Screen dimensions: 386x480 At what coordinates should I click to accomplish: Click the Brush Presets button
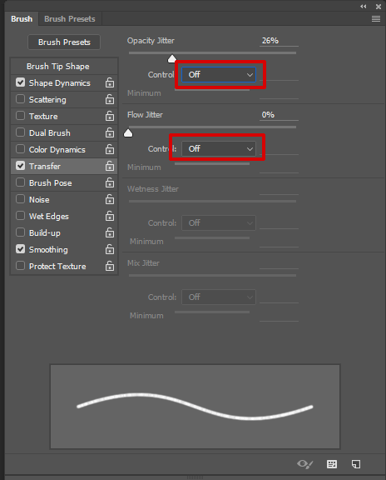[64, 42]
